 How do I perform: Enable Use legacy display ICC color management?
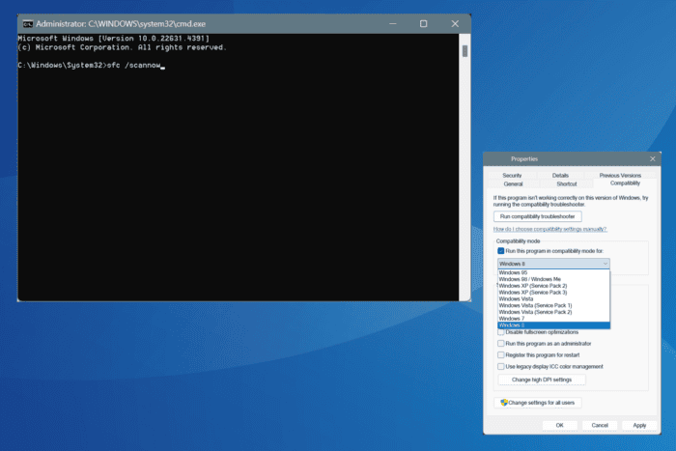[x=501, y=366]
